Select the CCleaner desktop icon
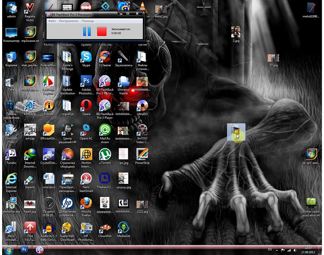324x255 pixels. click(x=105, y=59)
